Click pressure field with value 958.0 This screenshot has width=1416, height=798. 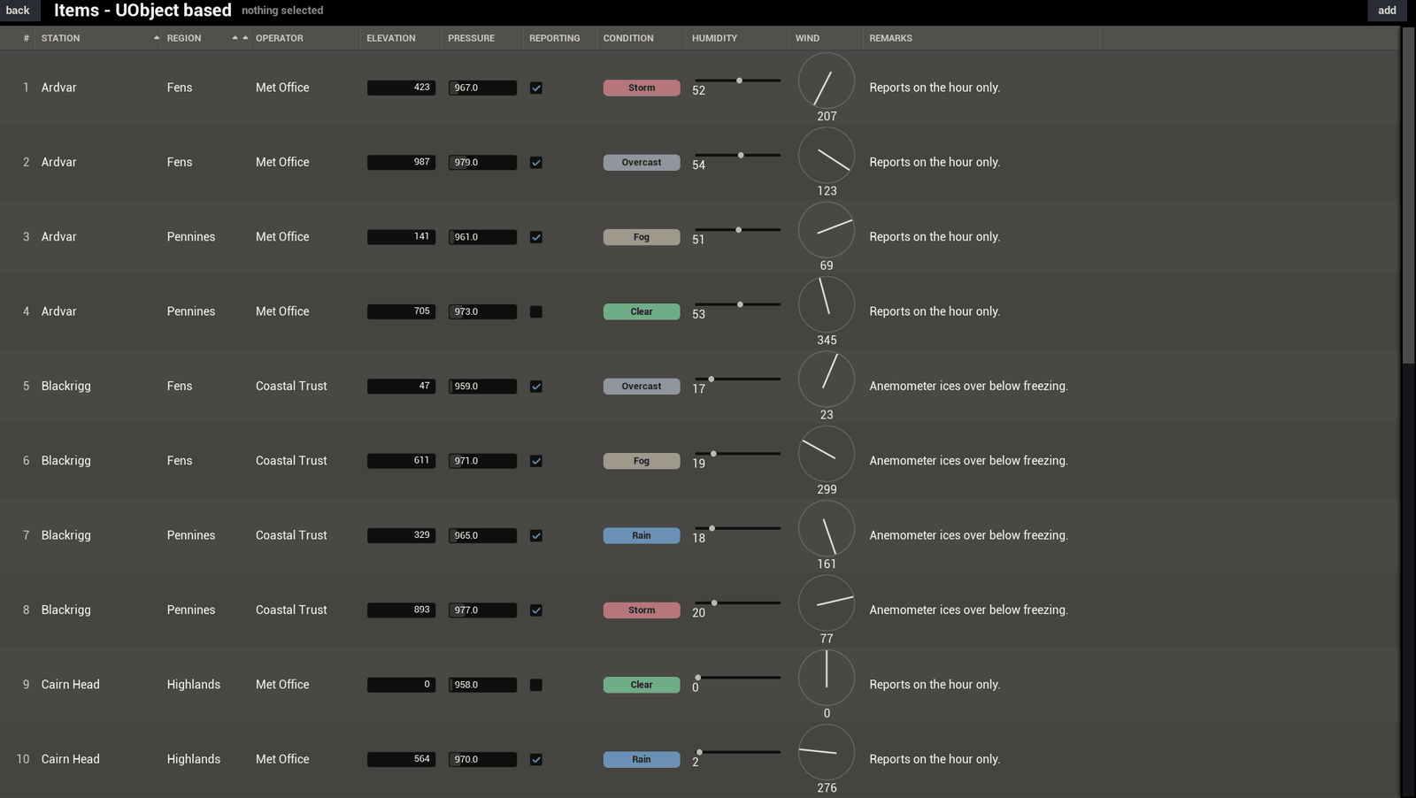[482, 685]
